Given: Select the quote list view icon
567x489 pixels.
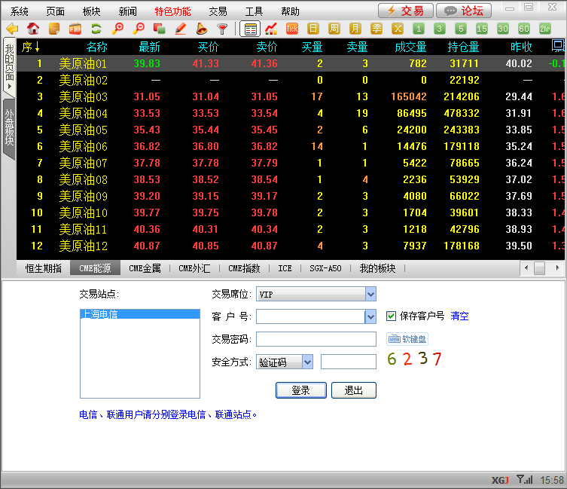Looking at the screenshot, I should click(250, 29).
